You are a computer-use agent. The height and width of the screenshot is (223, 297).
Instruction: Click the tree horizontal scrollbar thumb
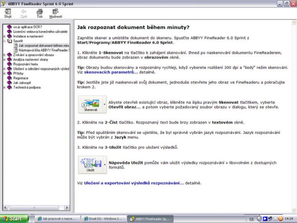click(34, 208)
